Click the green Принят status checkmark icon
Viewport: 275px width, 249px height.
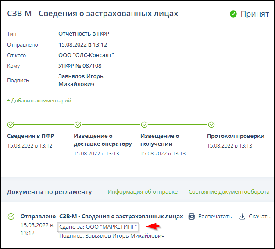(x=233, y=14)
